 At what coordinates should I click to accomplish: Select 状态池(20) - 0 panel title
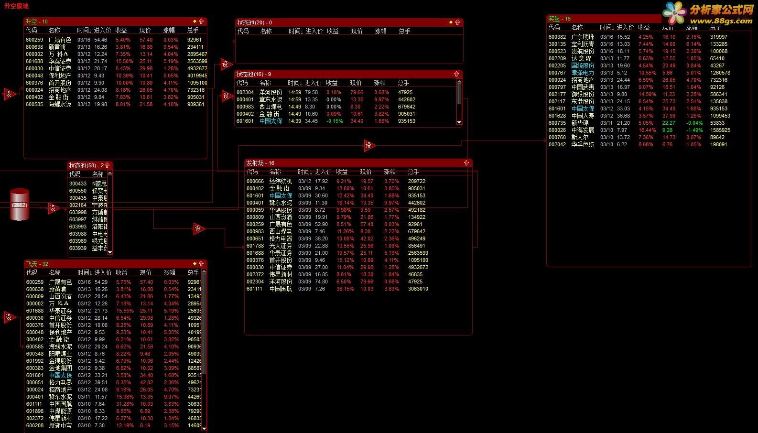pyautogui.click(x=255, y=22)
